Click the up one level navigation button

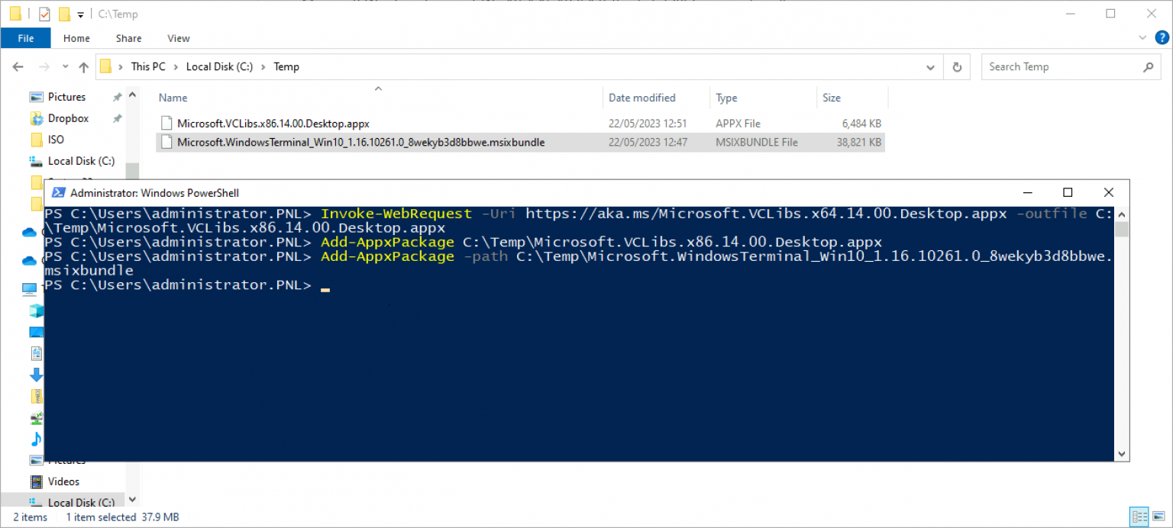point(84,66)
